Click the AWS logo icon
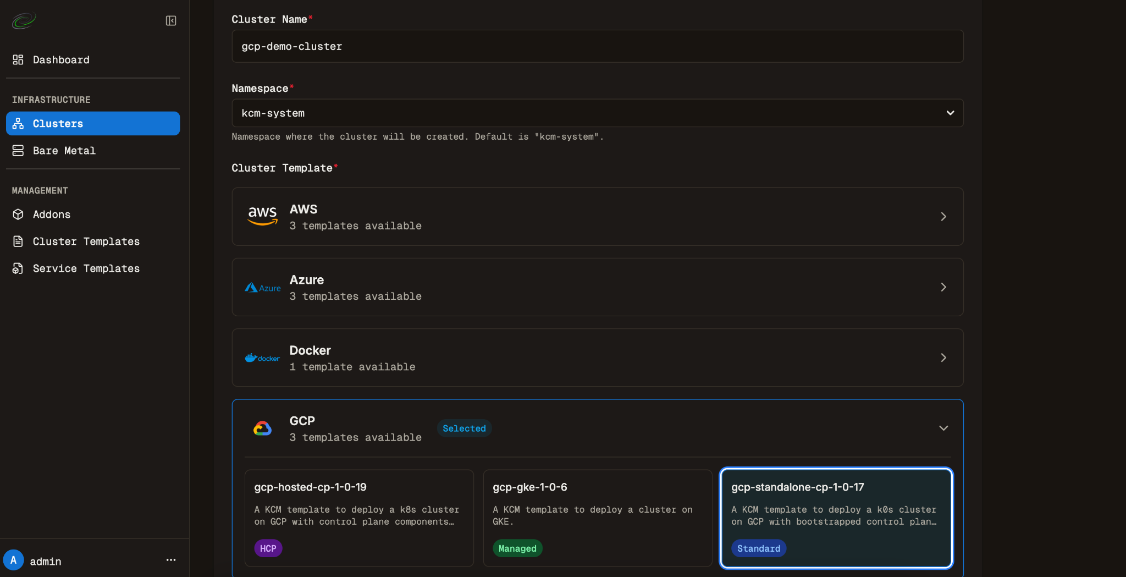Screen dimensions: 1126x577 pyautogui.click(x=262, y=216)
